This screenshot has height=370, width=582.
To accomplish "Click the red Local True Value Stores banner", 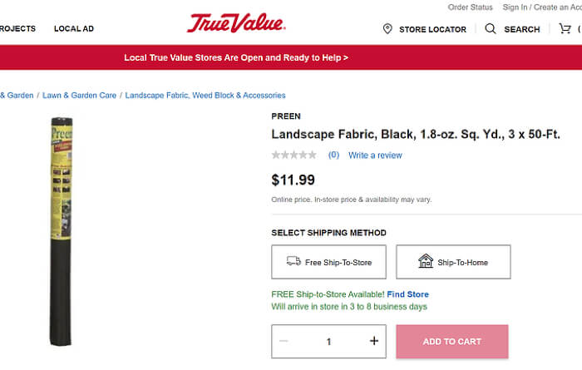I will click(x=236, y=58).
